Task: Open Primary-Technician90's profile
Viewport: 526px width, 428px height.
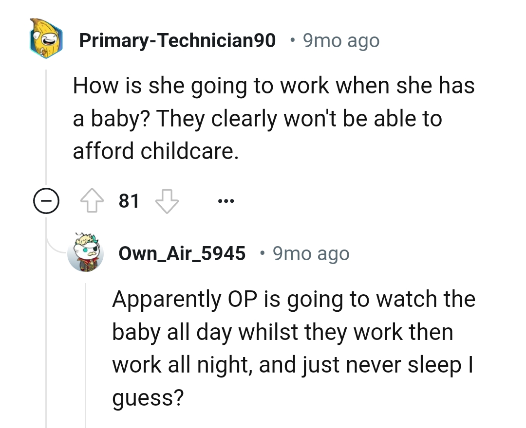Action: click(x=178, y=40)
